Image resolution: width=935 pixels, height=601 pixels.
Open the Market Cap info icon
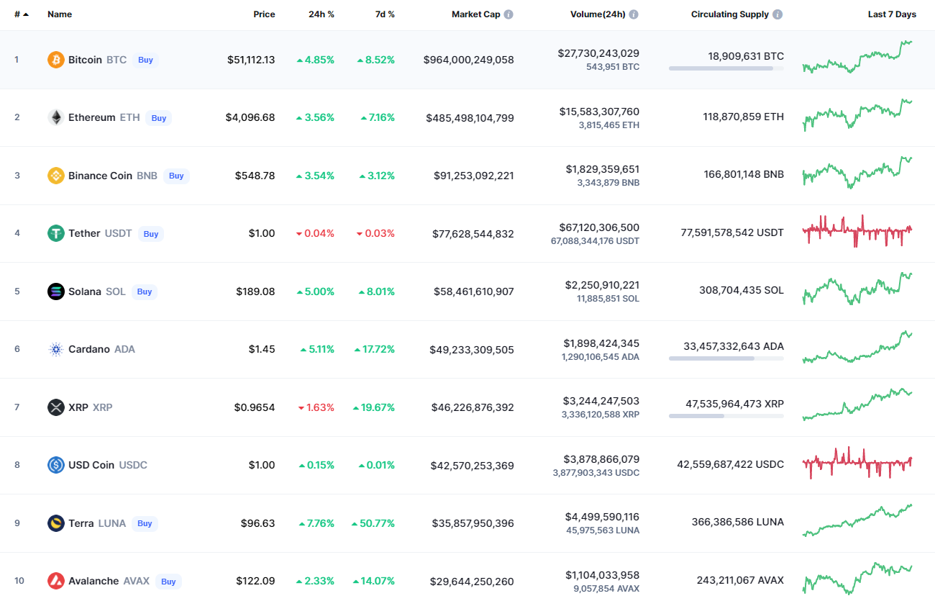point(508,14)
